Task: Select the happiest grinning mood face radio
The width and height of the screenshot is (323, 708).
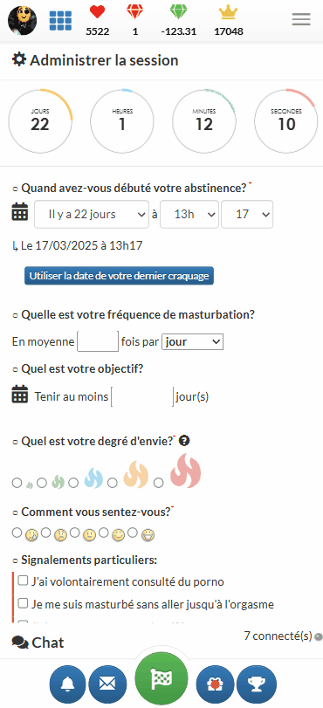Action: point(133,533)
